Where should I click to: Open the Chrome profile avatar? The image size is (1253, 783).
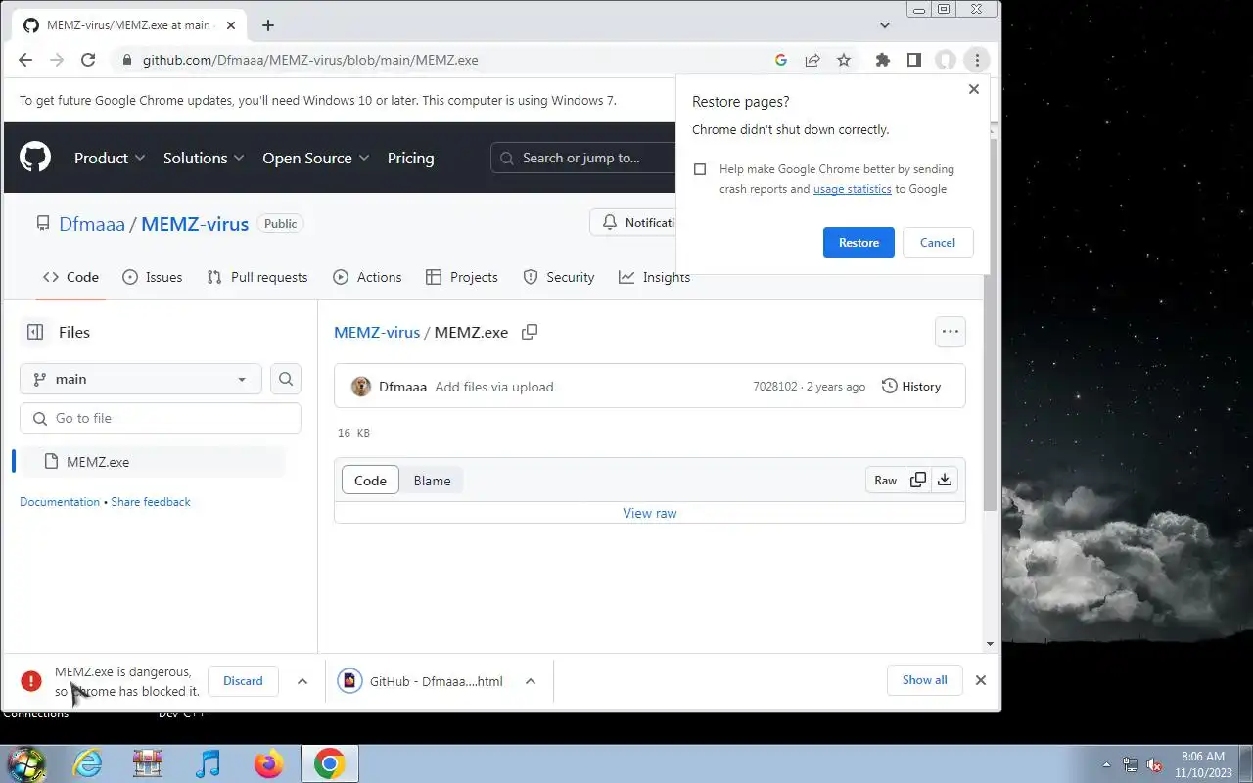click(x=946, y=60)
